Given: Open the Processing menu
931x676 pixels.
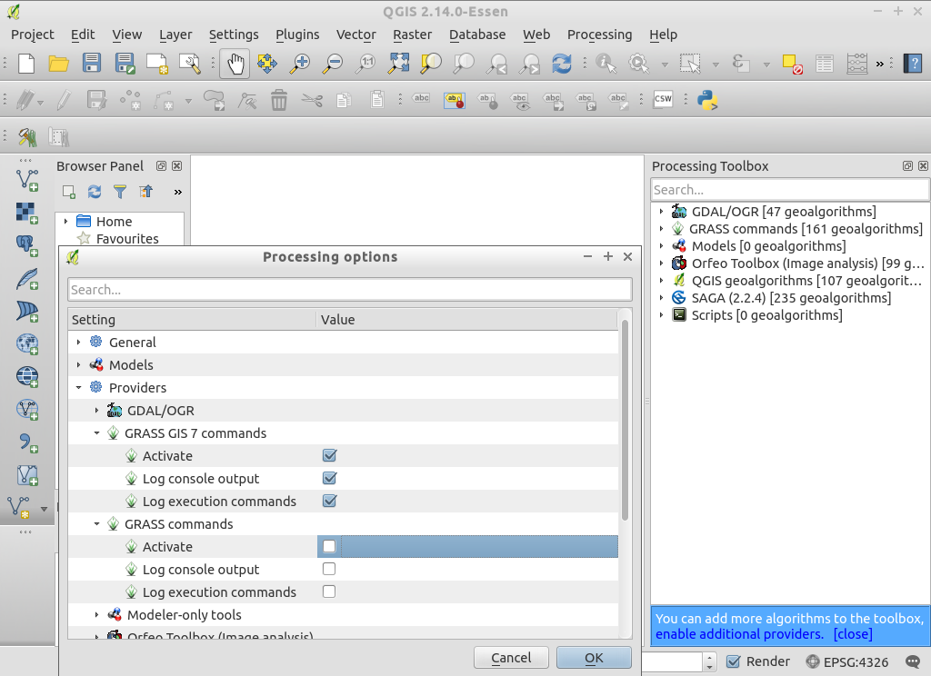Looking at the screenshot, I should 599,35.
